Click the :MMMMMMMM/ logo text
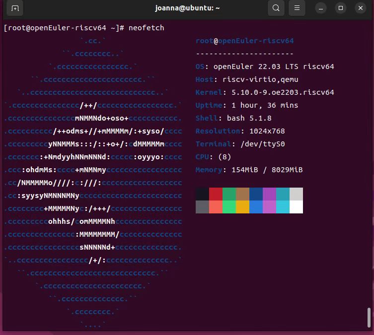Screen dimensions: 374x335 click(x=97, y=234)
